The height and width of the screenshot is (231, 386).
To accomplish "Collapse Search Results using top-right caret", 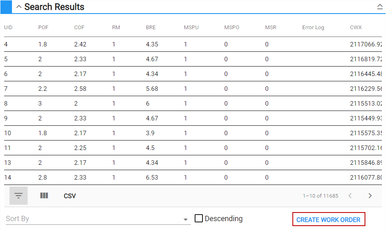I will pos(380,7).
